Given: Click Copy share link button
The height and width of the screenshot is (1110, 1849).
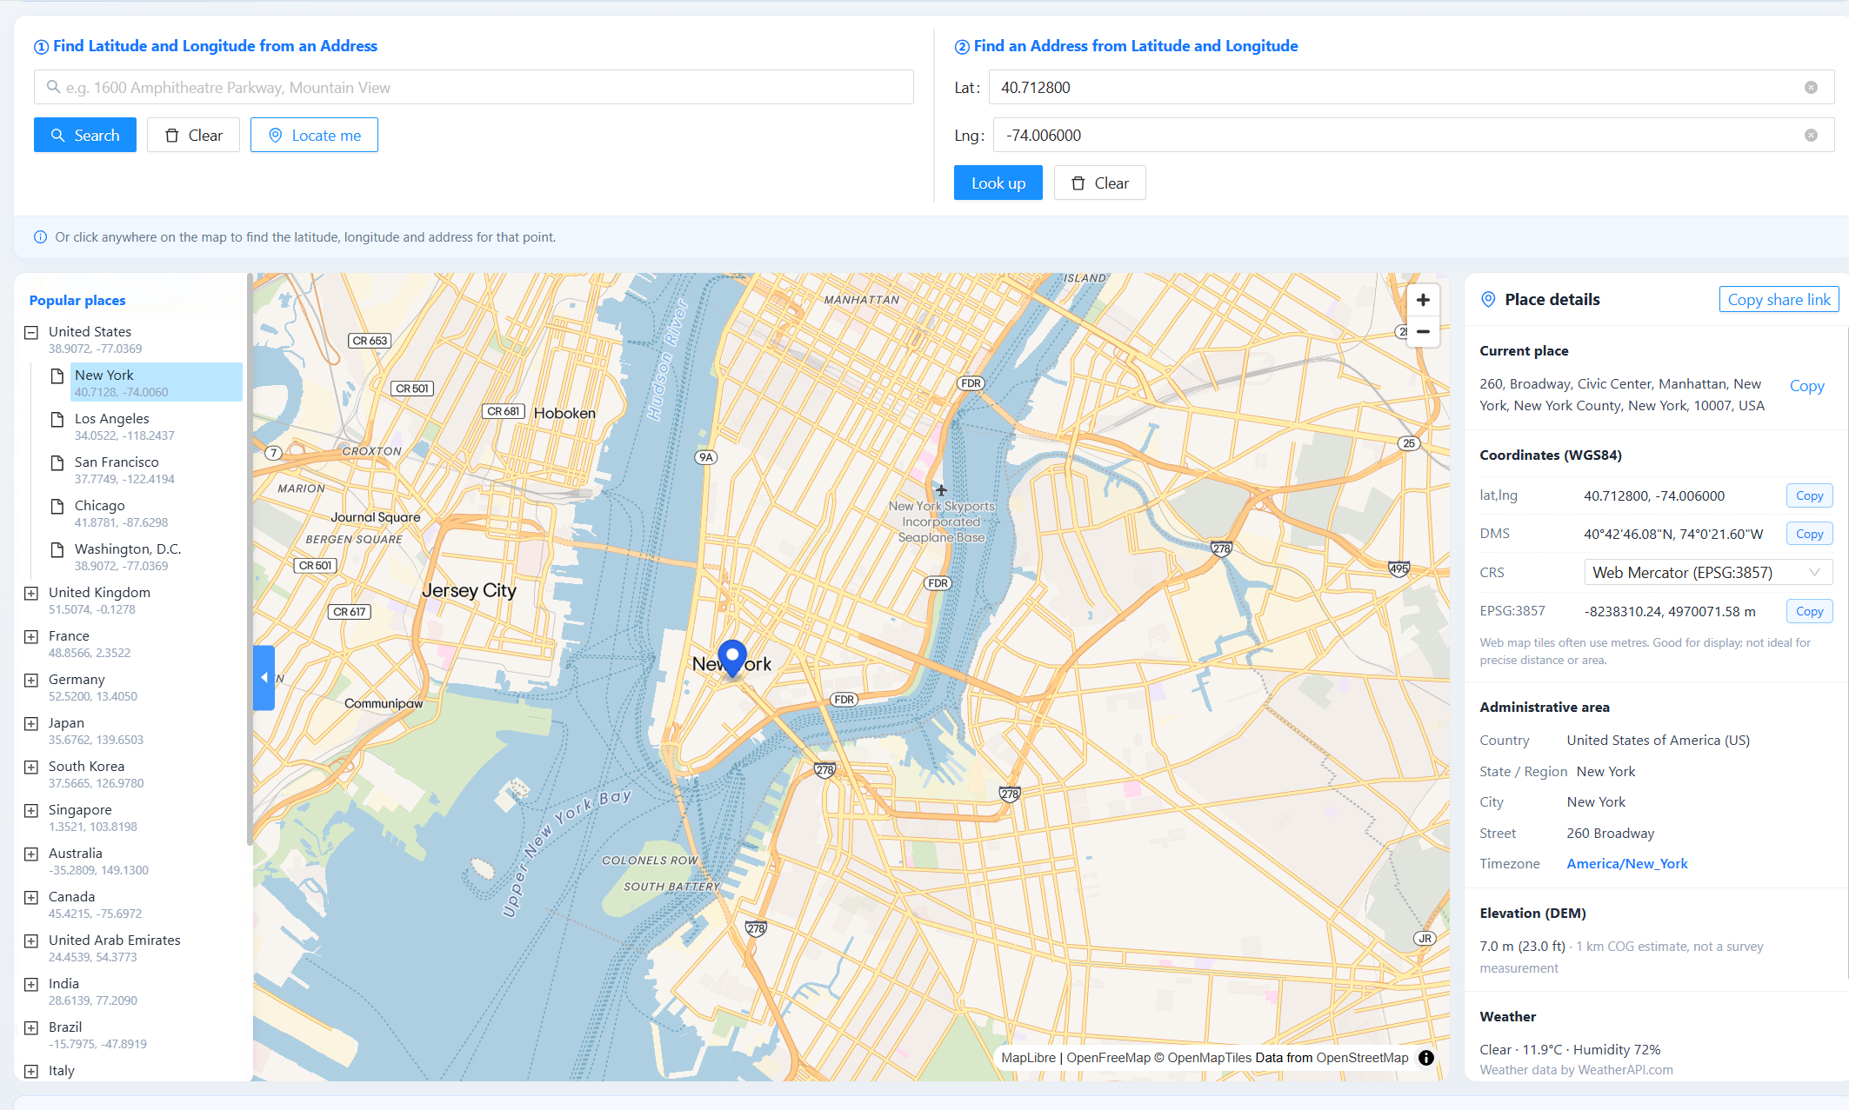Looking at the screenshot, I should 1779,299.
